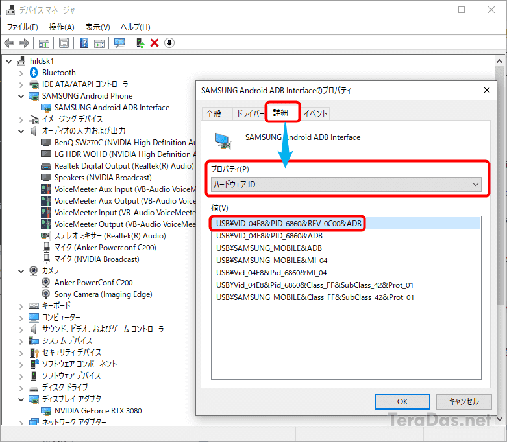Click Update driver toolbar icon
The height and width of the screenshot is (442, 507).
point(140,43)
